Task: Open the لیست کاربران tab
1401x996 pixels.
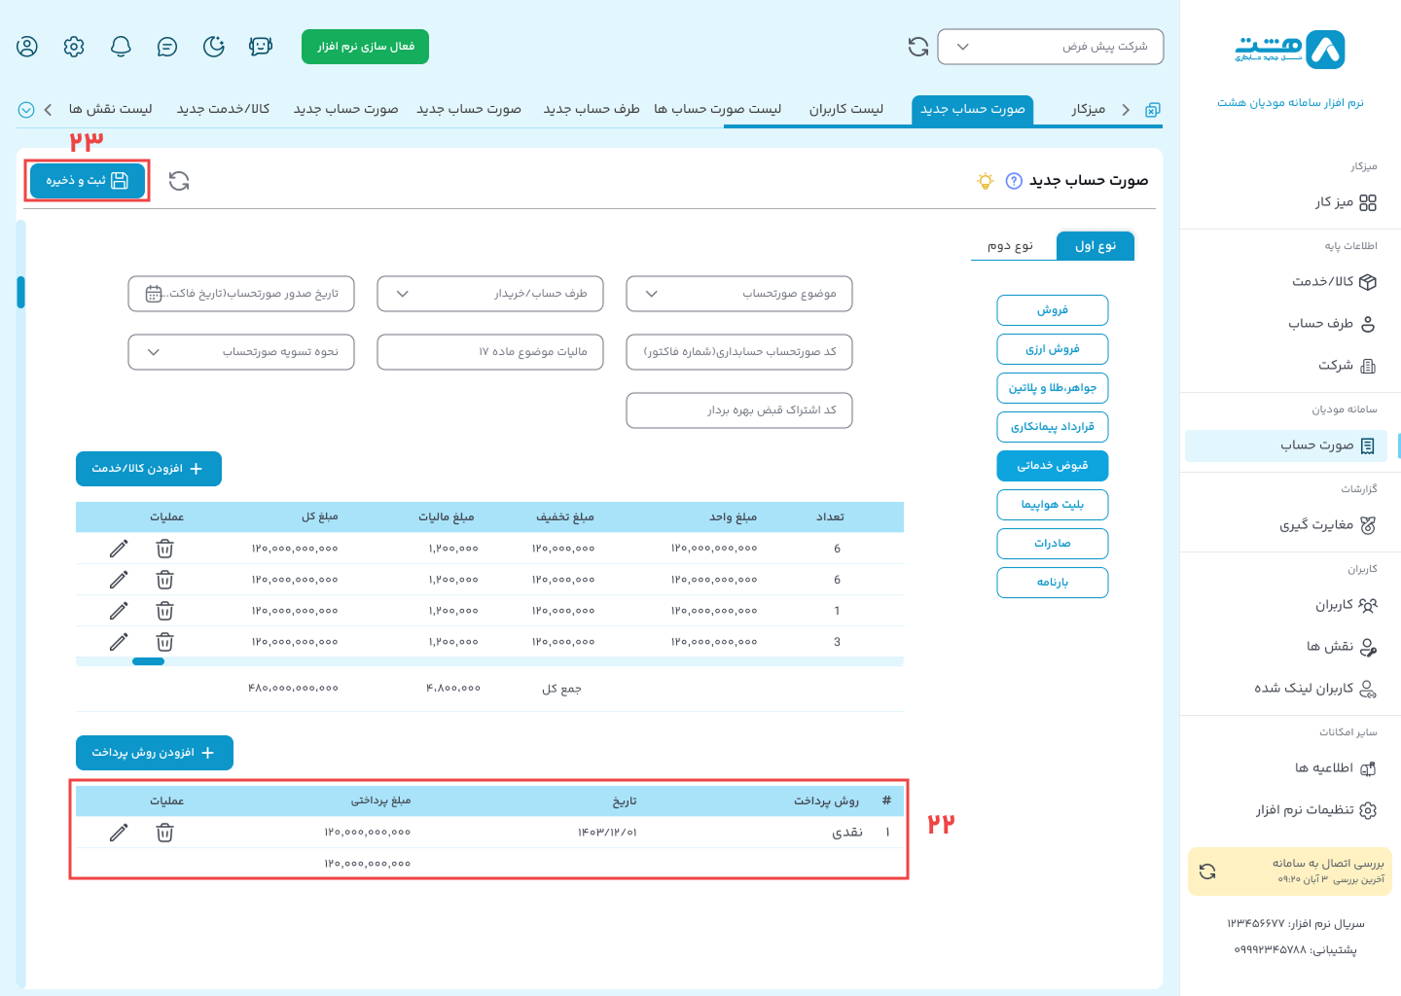Action: coord(845,109)
